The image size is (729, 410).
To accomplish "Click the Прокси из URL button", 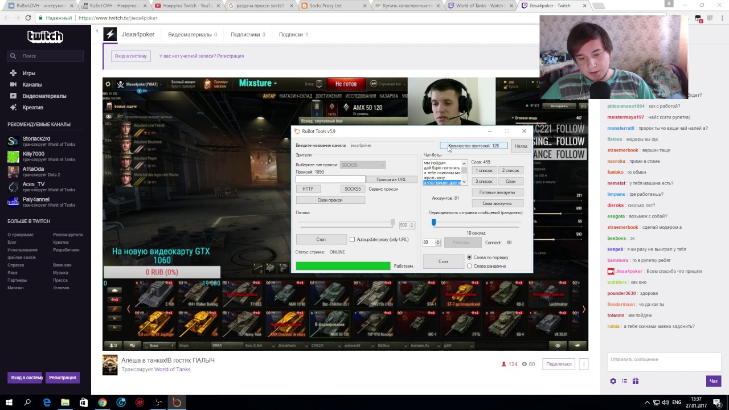I will (x=391, y=179).
